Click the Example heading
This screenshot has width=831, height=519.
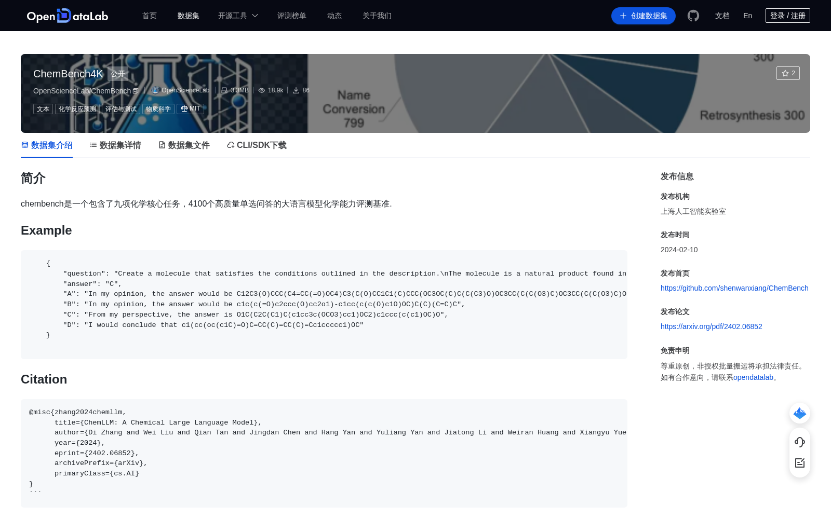click(46, 230)
